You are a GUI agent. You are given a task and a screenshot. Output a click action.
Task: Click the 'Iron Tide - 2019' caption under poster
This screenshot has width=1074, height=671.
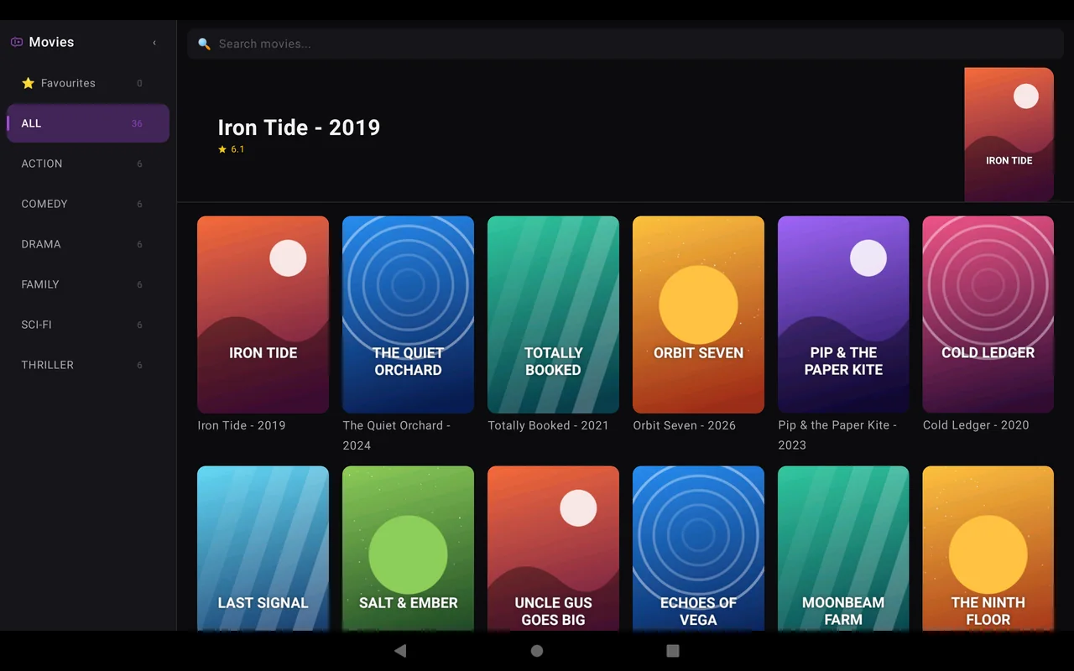[x=242, y=425]
